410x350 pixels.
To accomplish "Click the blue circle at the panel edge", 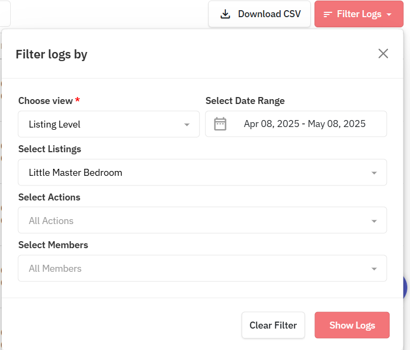I will point(405,287).
